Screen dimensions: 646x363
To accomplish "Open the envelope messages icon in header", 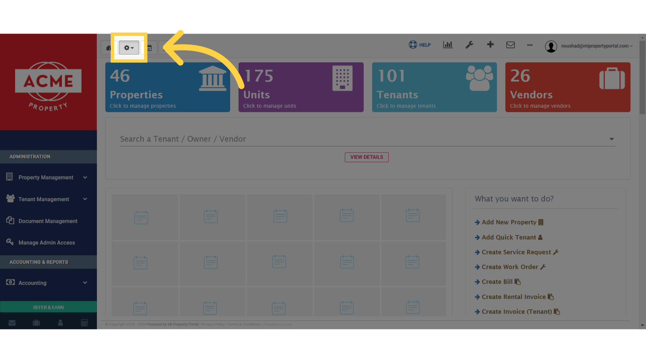I will (510, 45).
